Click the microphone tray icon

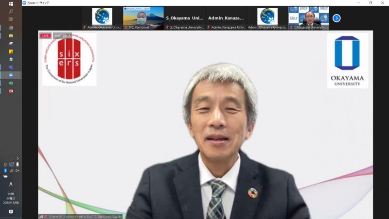click(18, 164)
